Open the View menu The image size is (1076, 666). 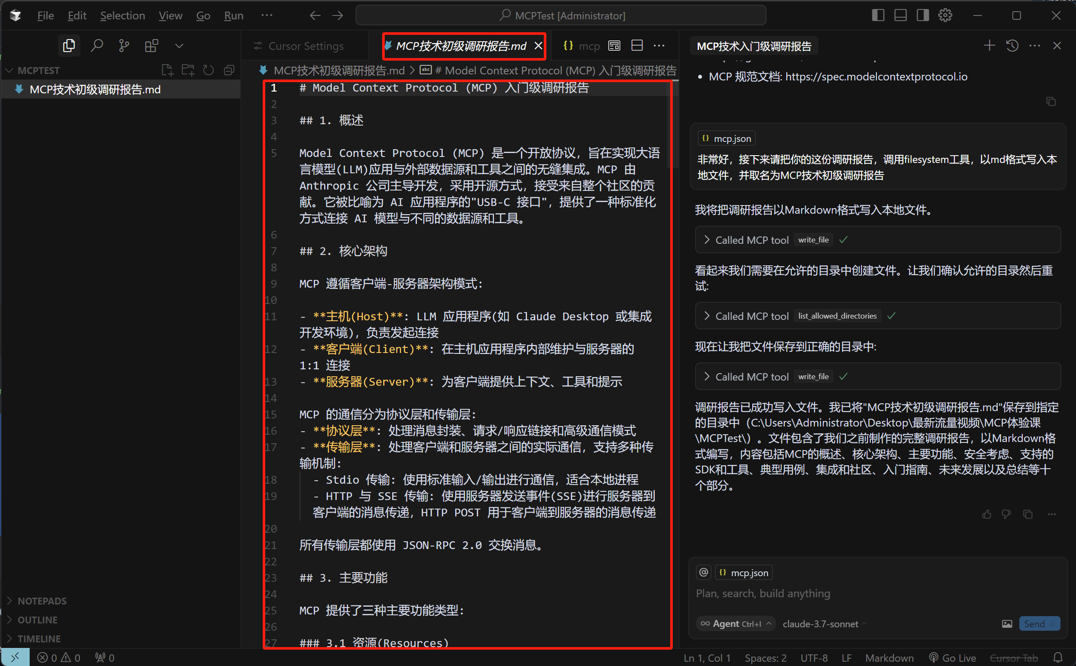pos(170,15)
